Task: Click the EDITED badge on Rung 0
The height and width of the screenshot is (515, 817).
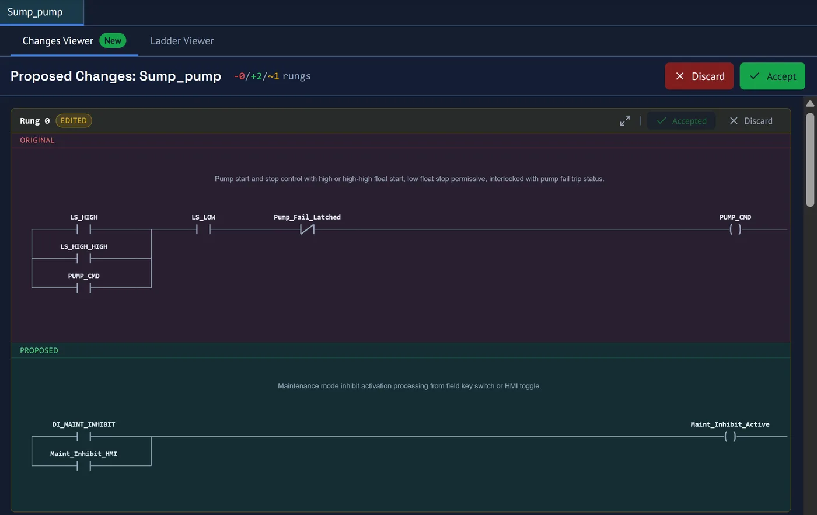Action: 74,121
